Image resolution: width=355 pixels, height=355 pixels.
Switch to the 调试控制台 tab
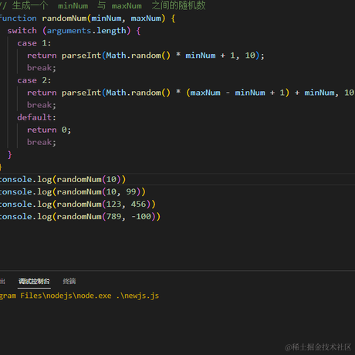(34, 281)
